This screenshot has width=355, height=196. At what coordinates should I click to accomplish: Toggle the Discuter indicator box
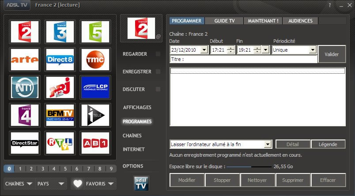[158, 89]
